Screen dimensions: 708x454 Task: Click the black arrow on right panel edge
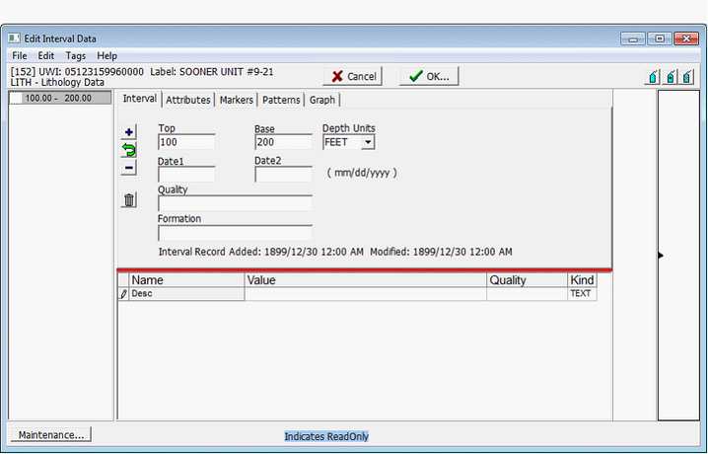[661, 256]
